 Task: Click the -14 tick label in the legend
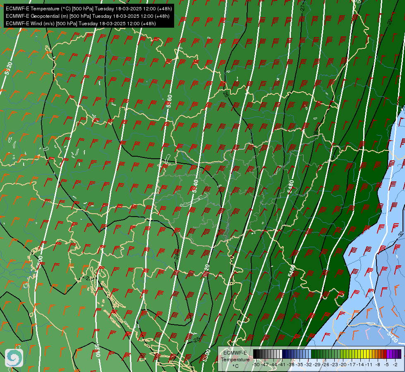pos(360,365)
